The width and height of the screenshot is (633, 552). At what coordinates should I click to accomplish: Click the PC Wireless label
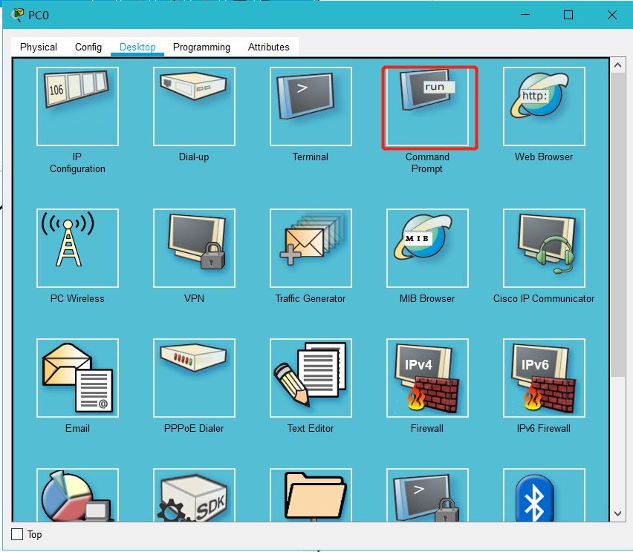click(77, 298)
